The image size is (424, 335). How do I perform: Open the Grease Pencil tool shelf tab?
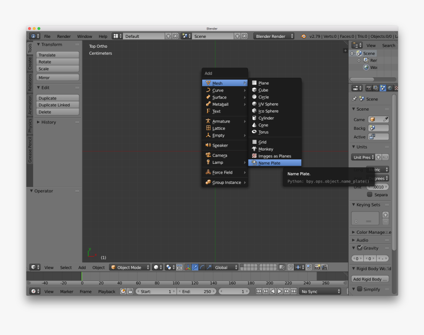[30, 150]
